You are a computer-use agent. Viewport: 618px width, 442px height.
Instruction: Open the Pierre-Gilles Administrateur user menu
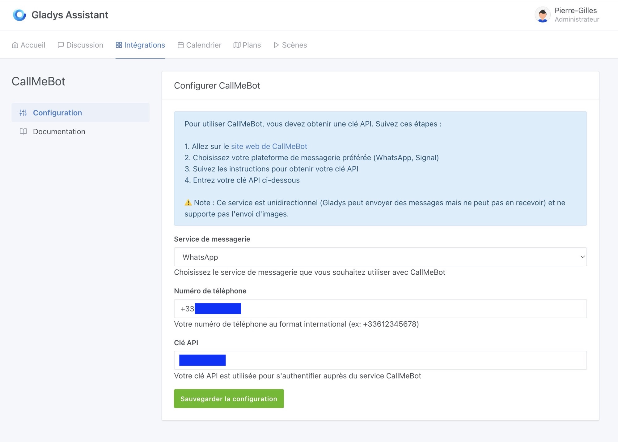click(x=576, y=15)
